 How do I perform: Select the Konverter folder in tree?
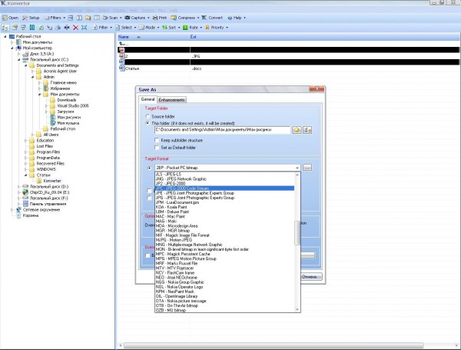(x=52, y=181)
